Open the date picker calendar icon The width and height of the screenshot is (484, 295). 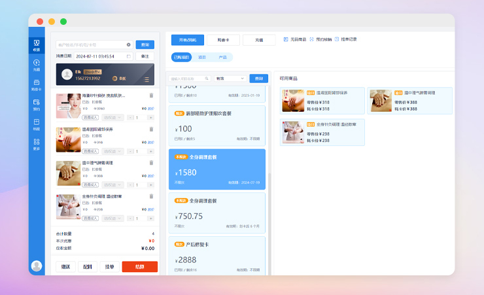pos(130,56)
